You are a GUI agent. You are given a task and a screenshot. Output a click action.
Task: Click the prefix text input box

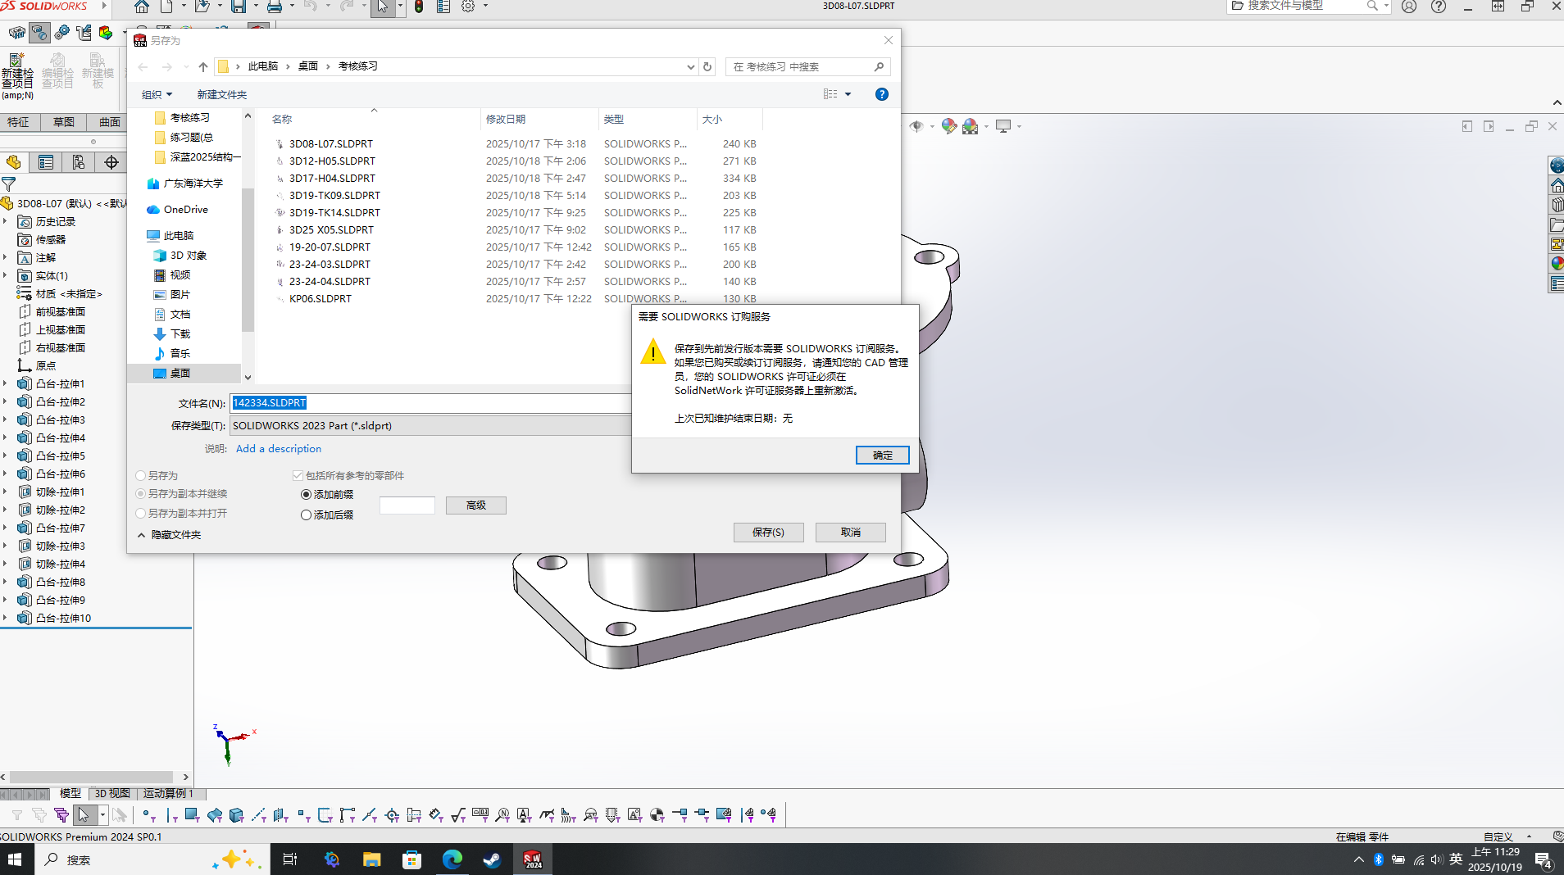click(407, 506)
